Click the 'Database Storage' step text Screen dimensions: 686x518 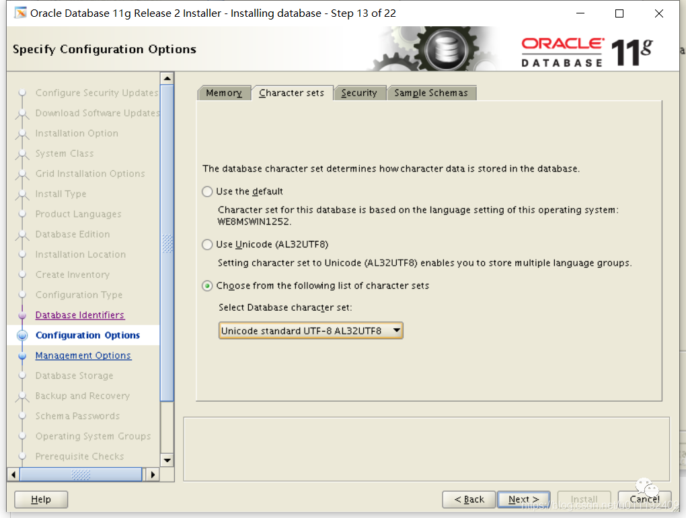click(75, 375)
